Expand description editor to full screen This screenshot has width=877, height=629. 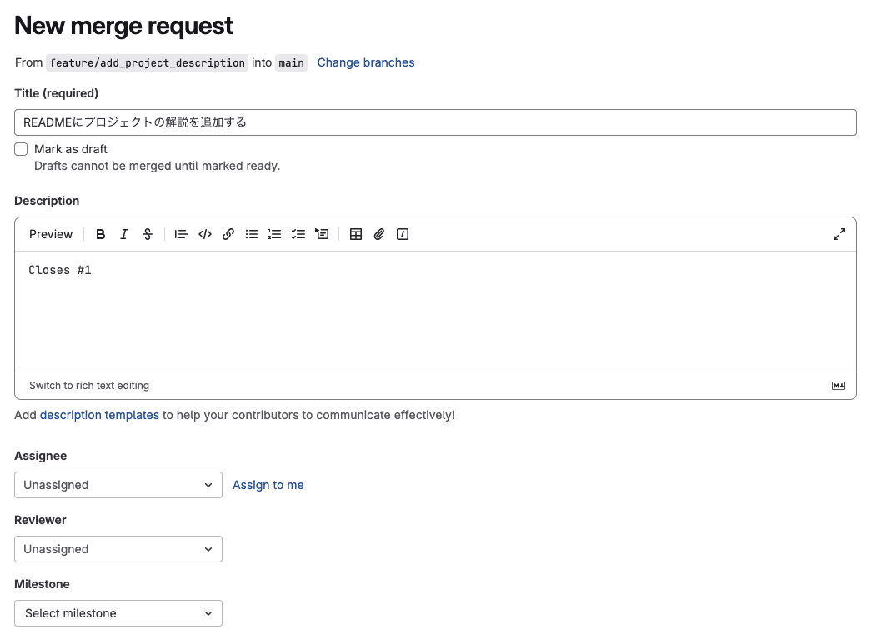point(839,234)
